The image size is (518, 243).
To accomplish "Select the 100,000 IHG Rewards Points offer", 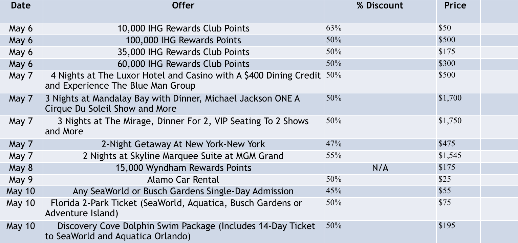I will coord(183,40).
